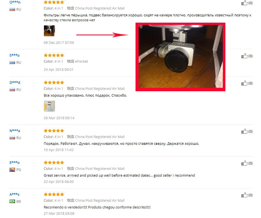The height and width of the screenshot is (218, 261).
Task: Open reviewer A***s's profile
Action: [15, 194]
